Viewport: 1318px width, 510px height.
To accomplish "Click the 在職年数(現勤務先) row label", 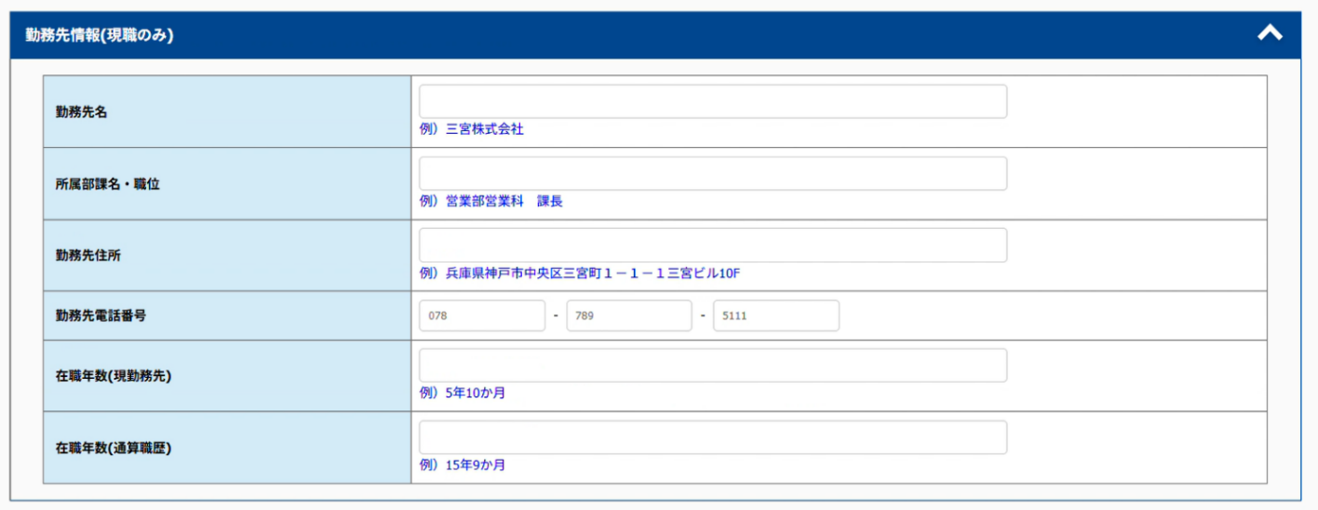I will 114,376.
